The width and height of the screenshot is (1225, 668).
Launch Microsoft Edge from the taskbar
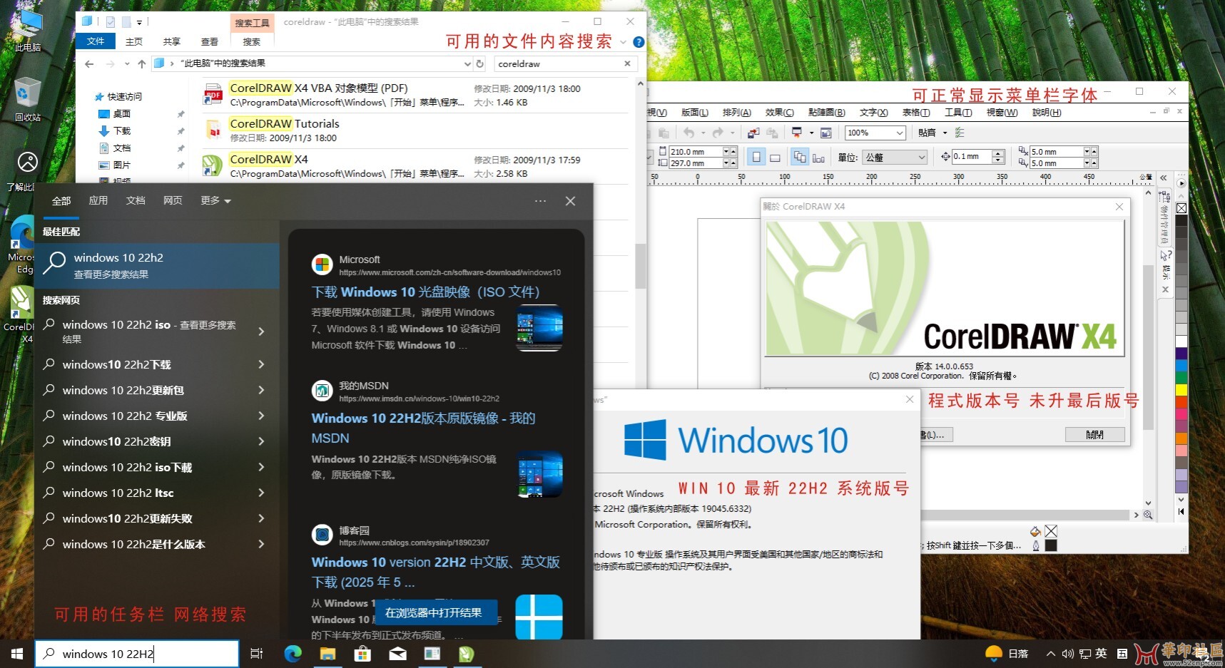click(293, 653)
